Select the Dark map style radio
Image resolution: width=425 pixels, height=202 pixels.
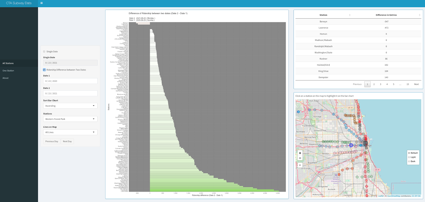(x=409, y=161)
